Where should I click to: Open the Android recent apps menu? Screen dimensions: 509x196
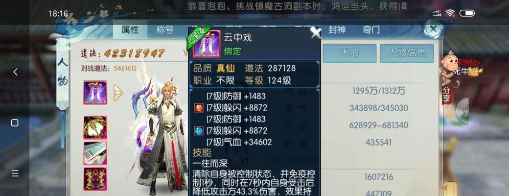point(15,173)
